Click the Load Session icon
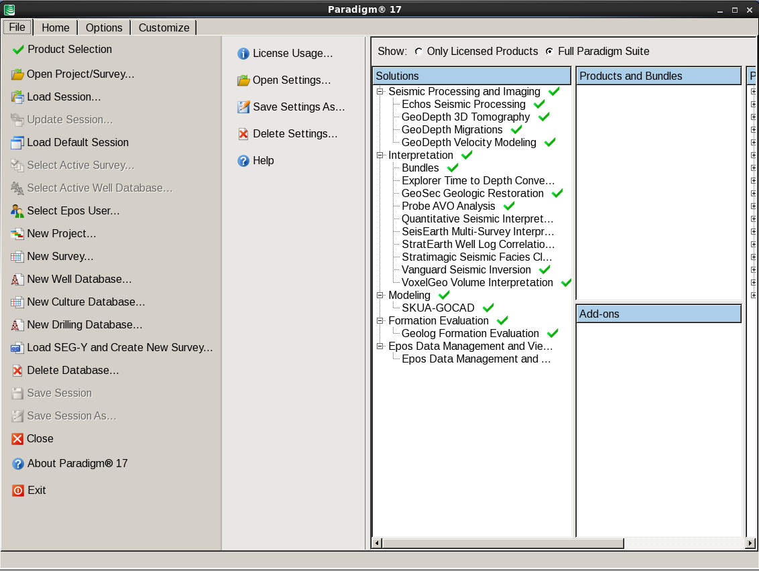This screenshot has height=571, width=759. pos(17,97)
